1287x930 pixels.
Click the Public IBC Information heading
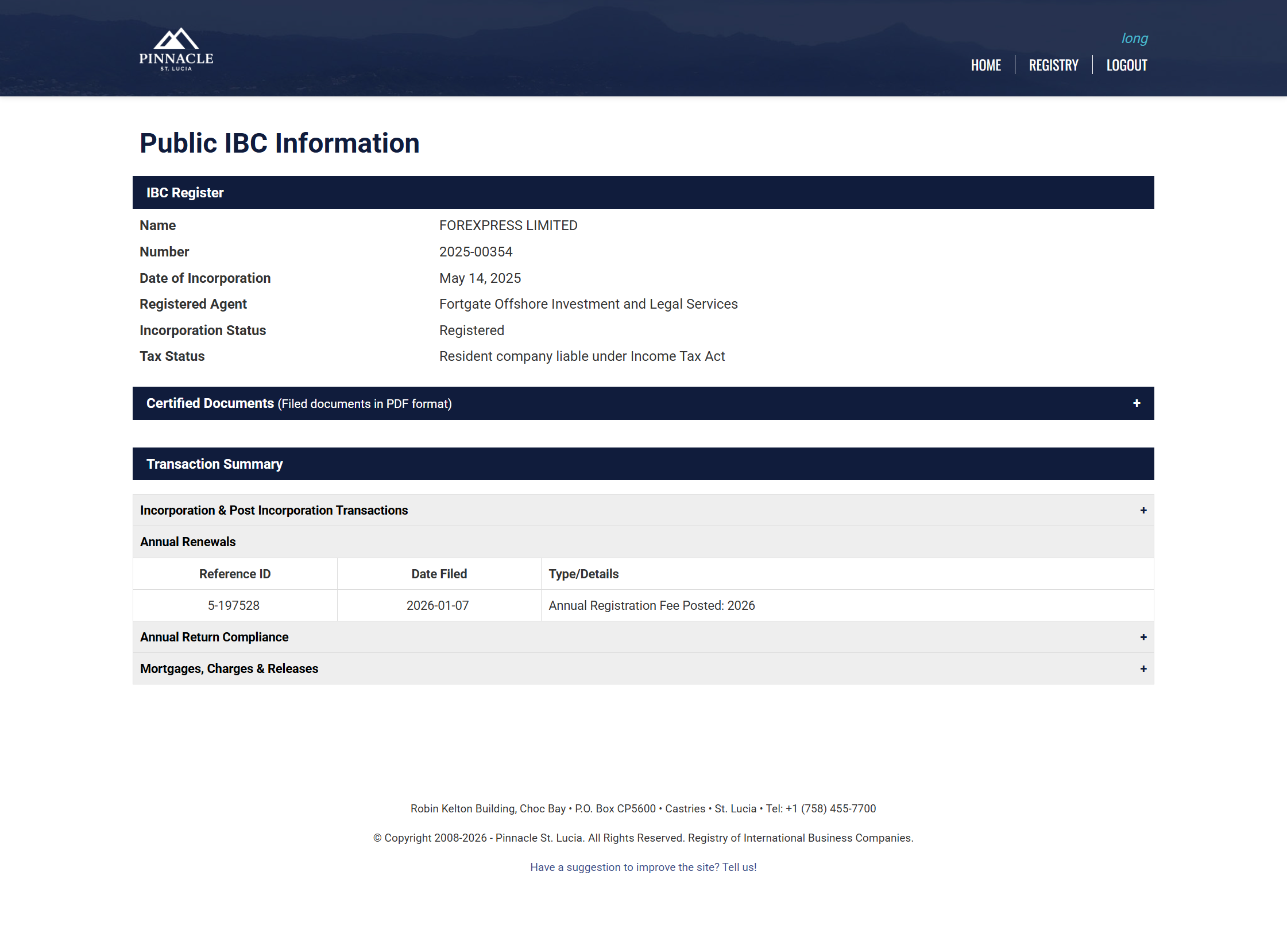pos(280,143)
